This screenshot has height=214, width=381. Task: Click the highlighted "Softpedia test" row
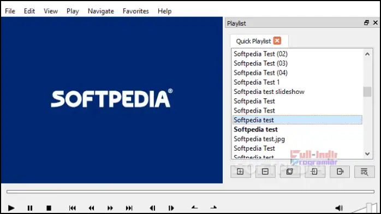coord(297,120)
